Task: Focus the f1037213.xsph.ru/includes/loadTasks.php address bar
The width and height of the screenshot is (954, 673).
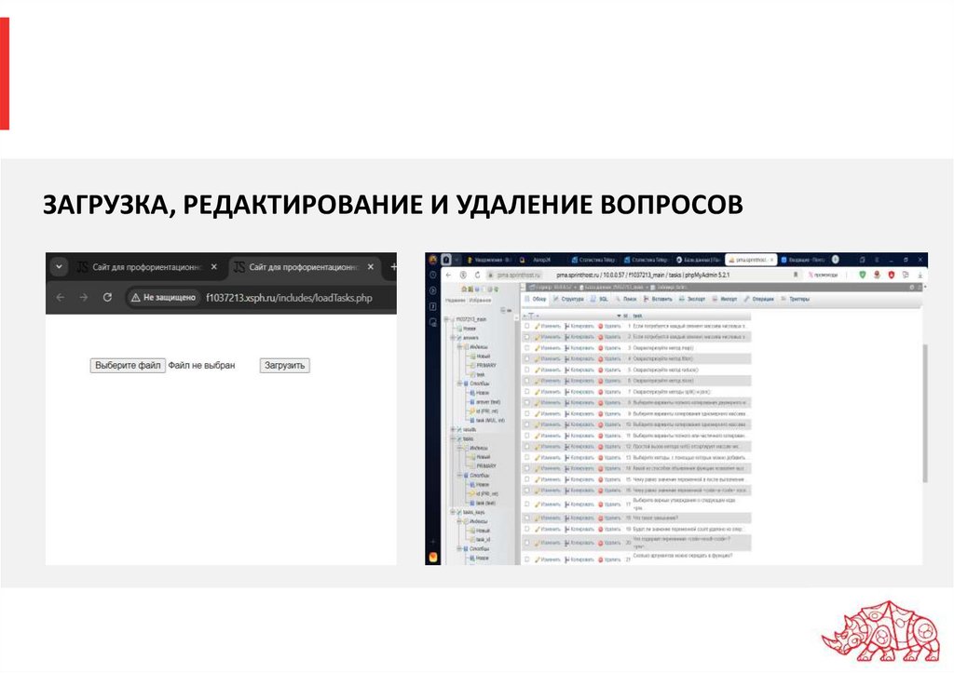Action: click(289, 297)
